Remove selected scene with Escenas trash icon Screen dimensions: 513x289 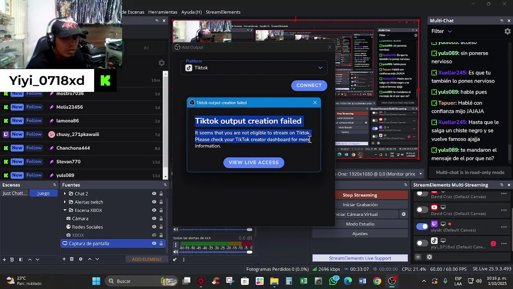(x=12, y=260)
